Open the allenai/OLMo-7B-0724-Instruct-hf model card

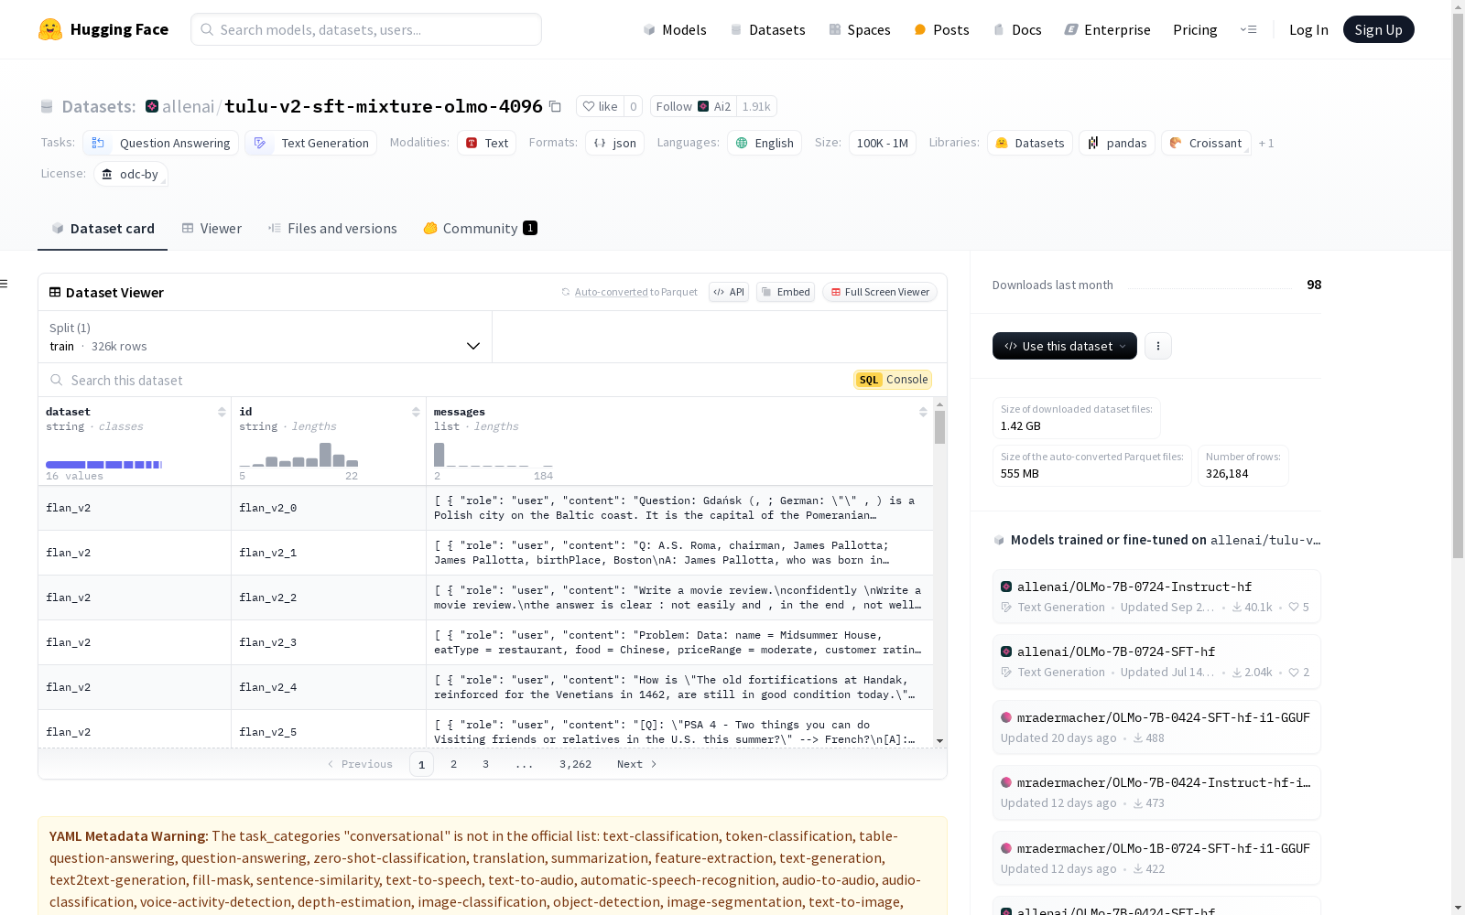1156,596
